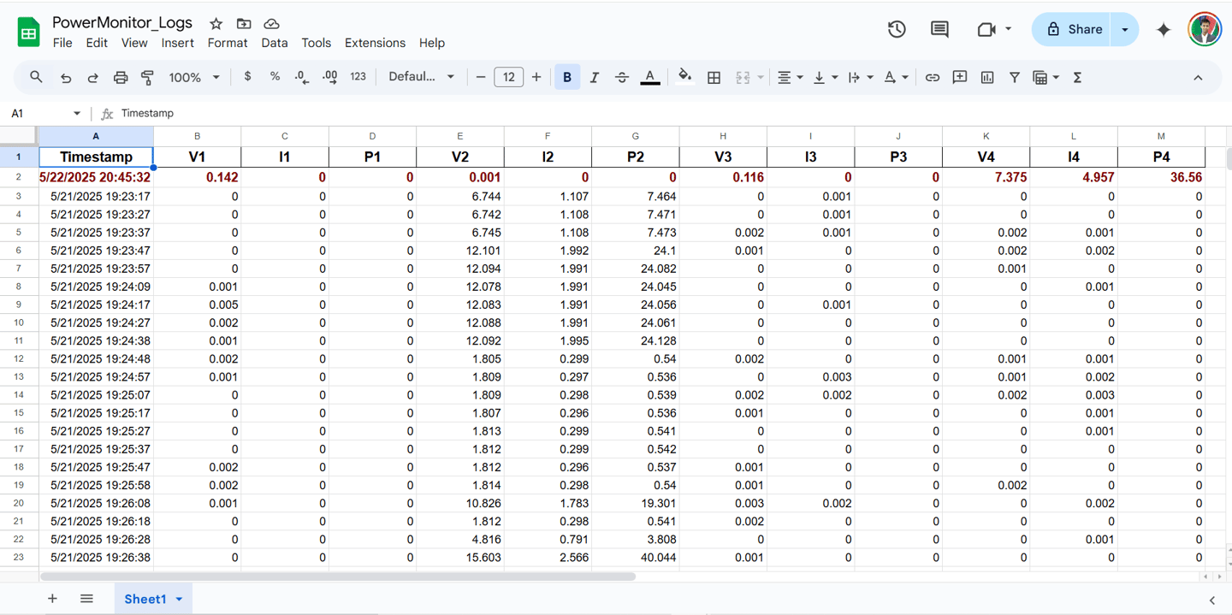Click the font size field 12
Screen dimensions: 1232x615
click(x=508, y=77)
